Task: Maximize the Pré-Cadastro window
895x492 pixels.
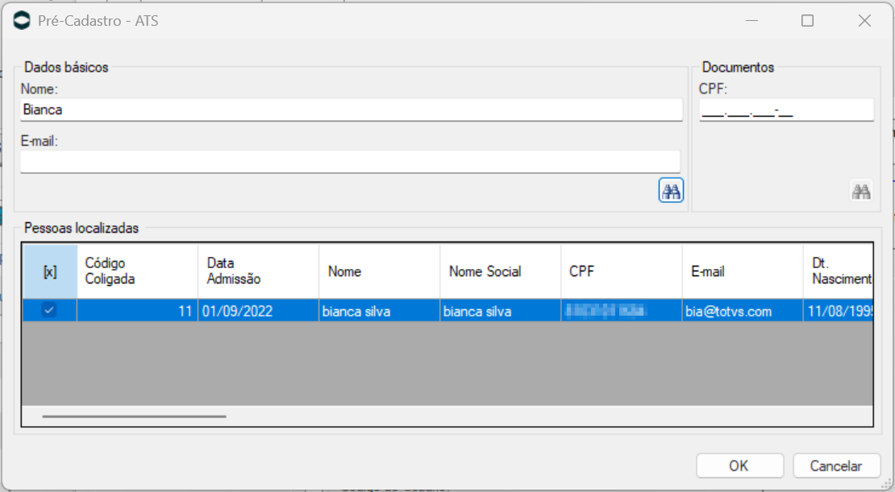Action: 807,20
